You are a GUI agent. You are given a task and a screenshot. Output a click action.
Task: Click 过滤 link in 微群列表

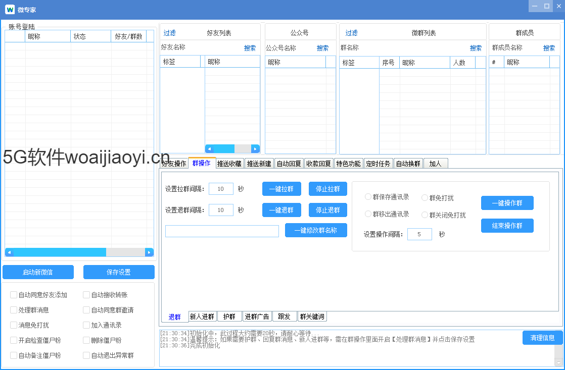pos(352,33)
